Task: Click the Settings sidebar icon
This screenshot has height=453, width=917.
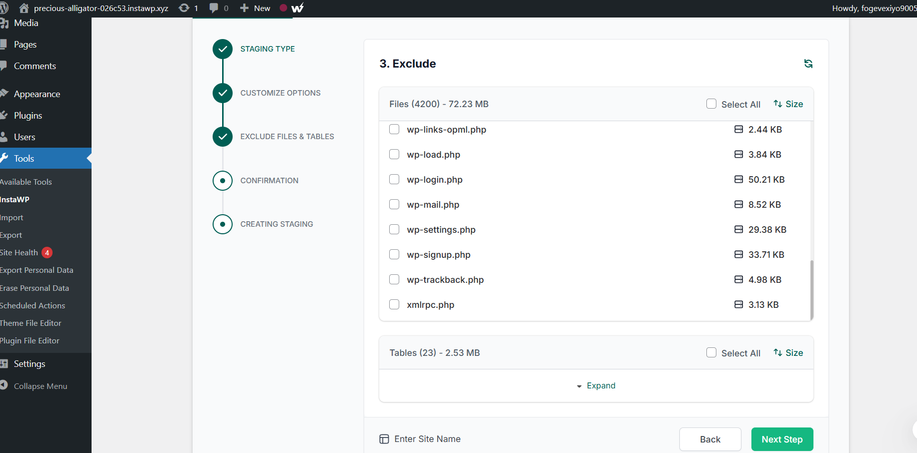Action: [x=4, y=364]
